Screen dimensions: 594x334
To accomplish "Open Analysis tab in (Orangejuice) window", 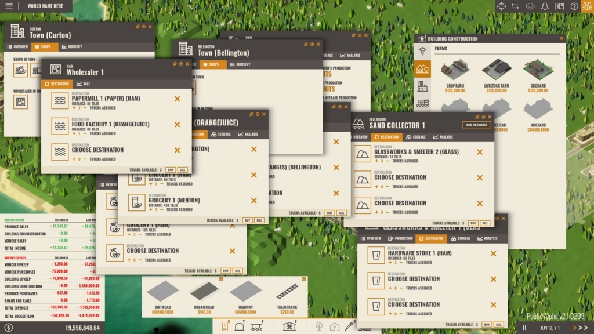I will click(248, 135).
